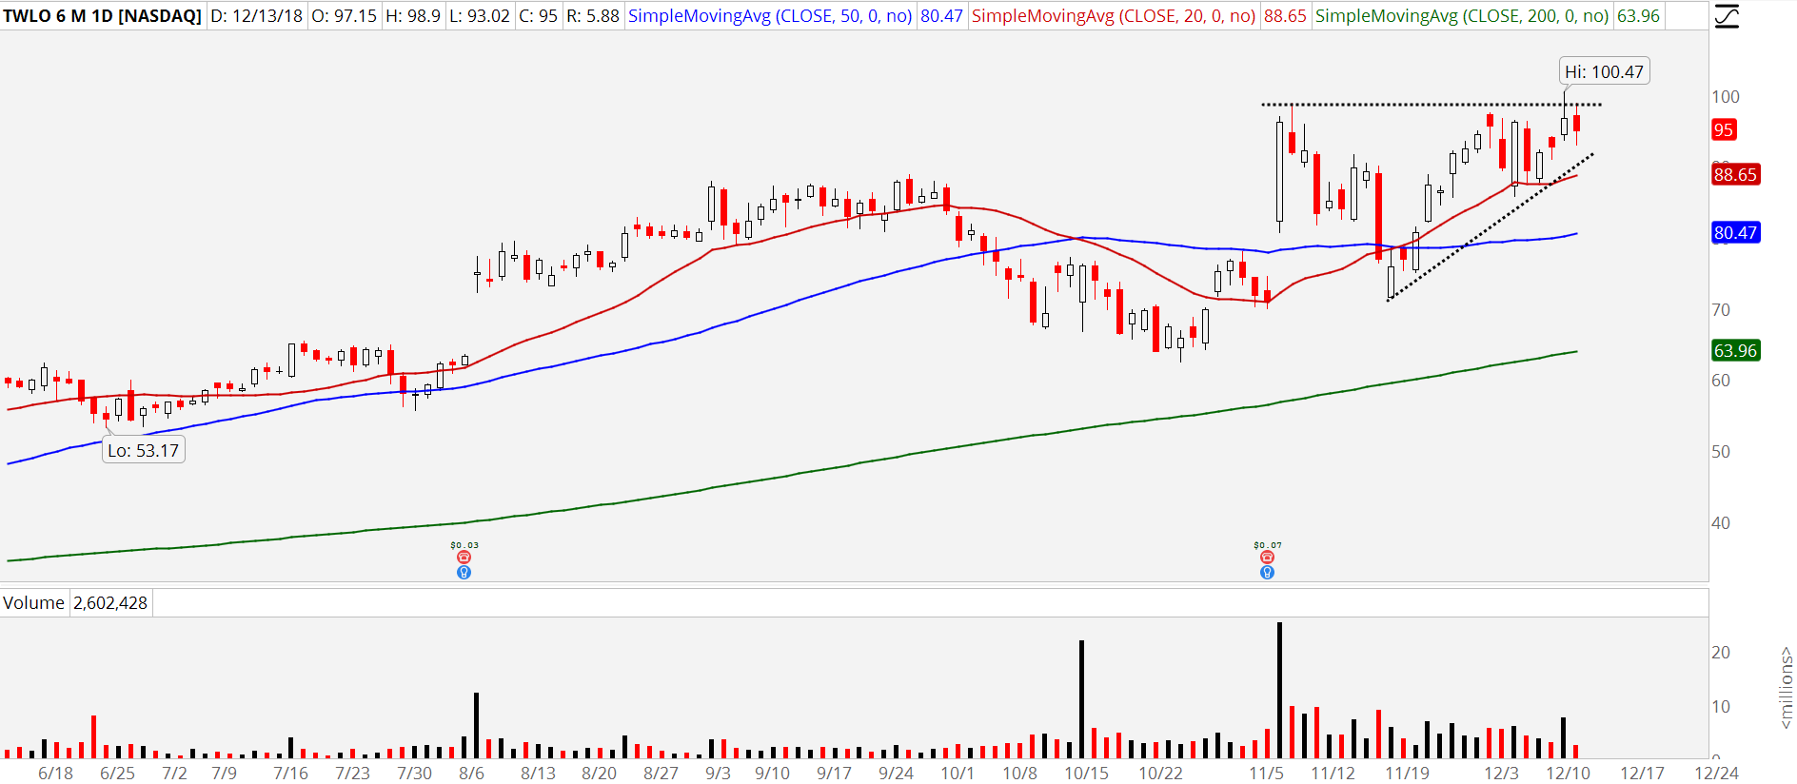
Task: Click the blue 80.47 badge on the price axis
Action: tap(1735, 232)
